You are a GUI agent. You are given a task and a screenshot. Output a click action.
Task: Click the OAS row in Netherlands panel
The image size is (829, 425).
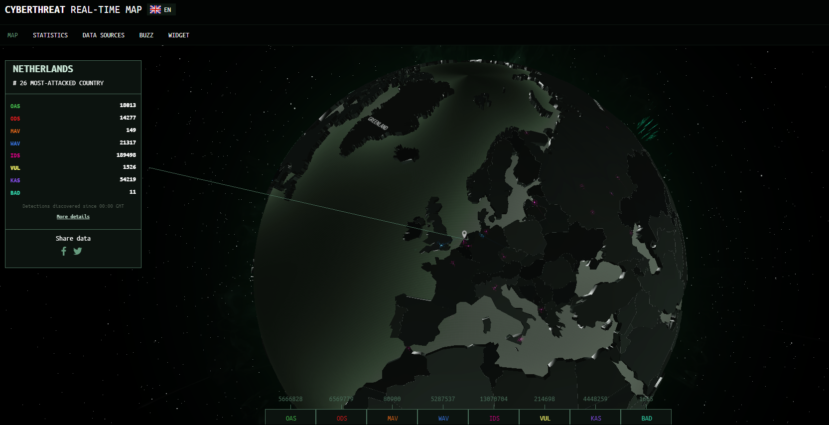(73, 106)
